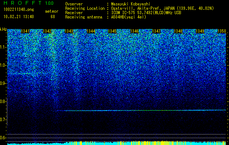The image size is (229, 145).
Task: Click the kHz axis unit label
Action: tap(3, 29)
